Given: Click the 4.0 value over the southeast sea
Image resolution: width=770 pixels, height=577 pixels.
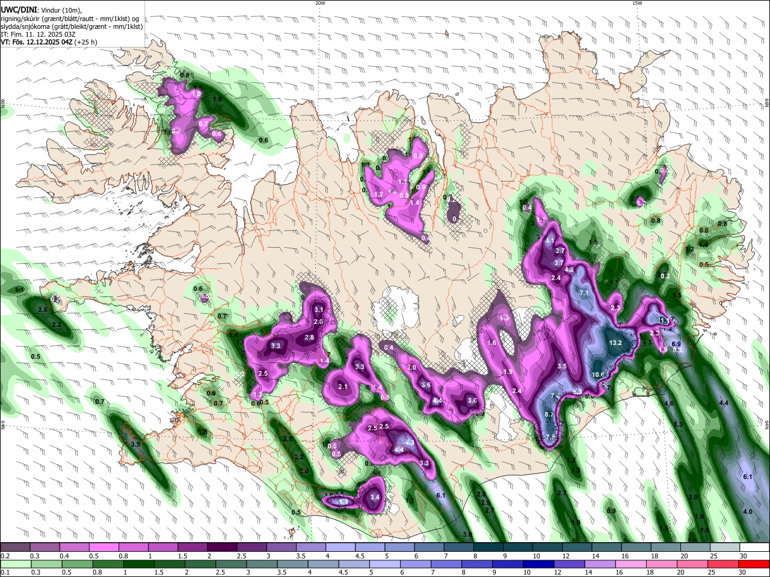Looking at the screenshot, I should [x=748, y=511].
